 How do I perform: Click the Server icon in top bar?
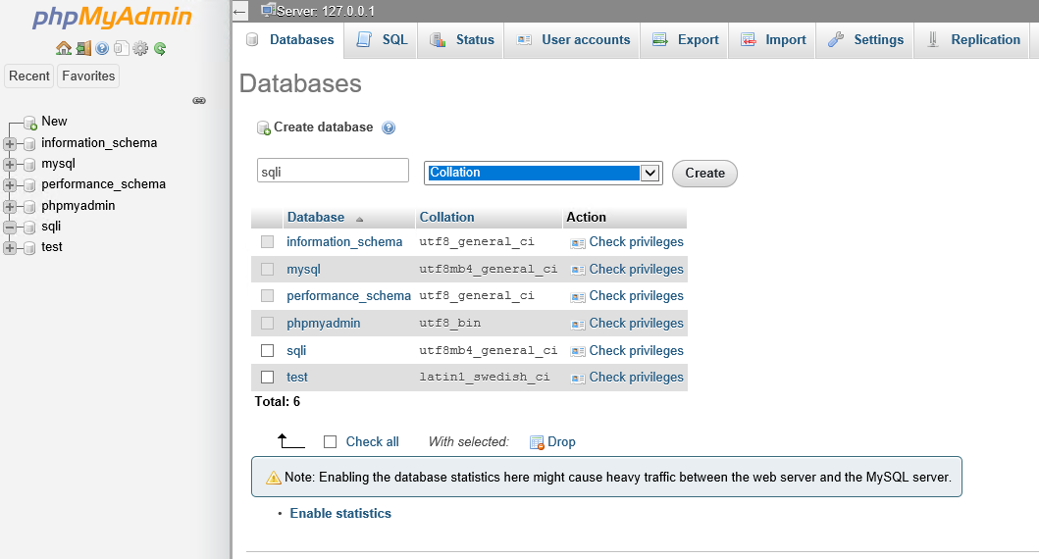pos(268,10)
